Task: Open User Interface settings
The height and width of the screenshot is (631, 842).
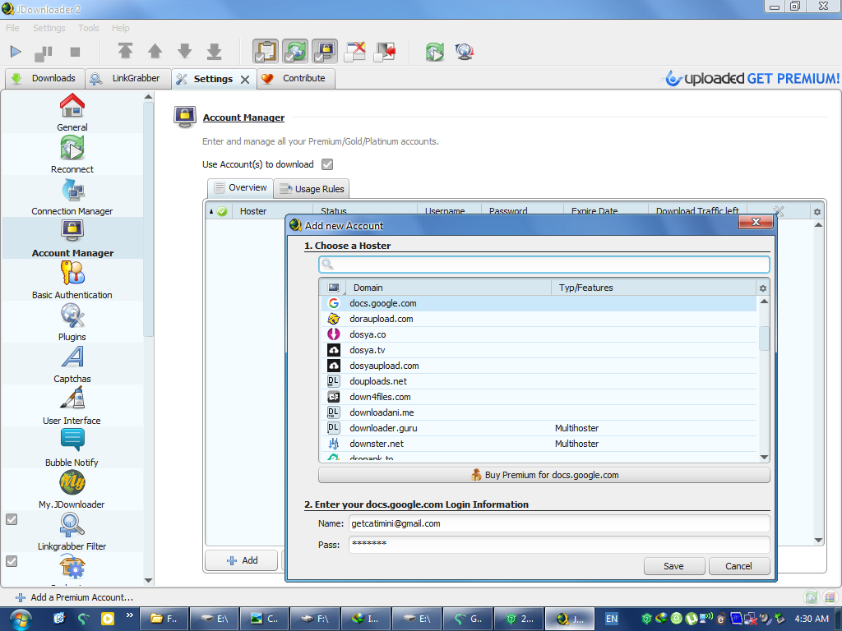Action: click(72, 406)
